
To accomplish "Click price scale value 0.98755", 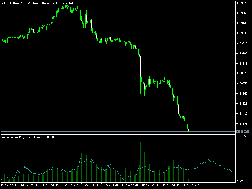I will (242, 83).
